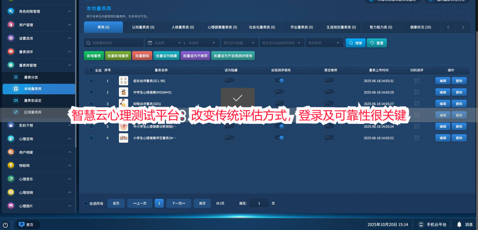478x230 pixels.
Task: Click thumbnail of 症状自评量表(SCL-90)
Action: coord(124,81)
